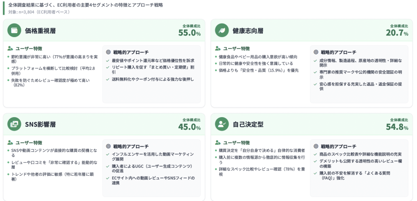Click the 55.0% composition value
Screen dimensions: 417x201
click(x=189, y=33)
